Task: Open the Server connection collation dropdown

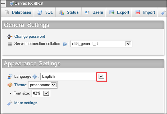Action: (128, 44)
